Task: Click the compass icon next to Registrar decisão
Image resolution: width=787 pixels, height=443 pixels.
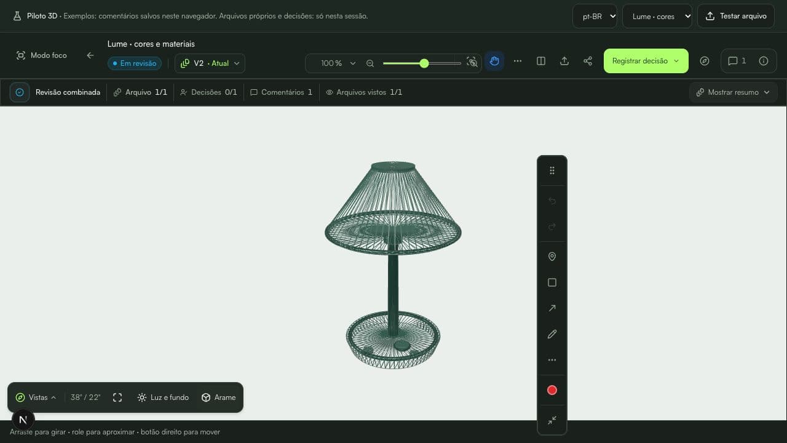Action: (705, 61)
